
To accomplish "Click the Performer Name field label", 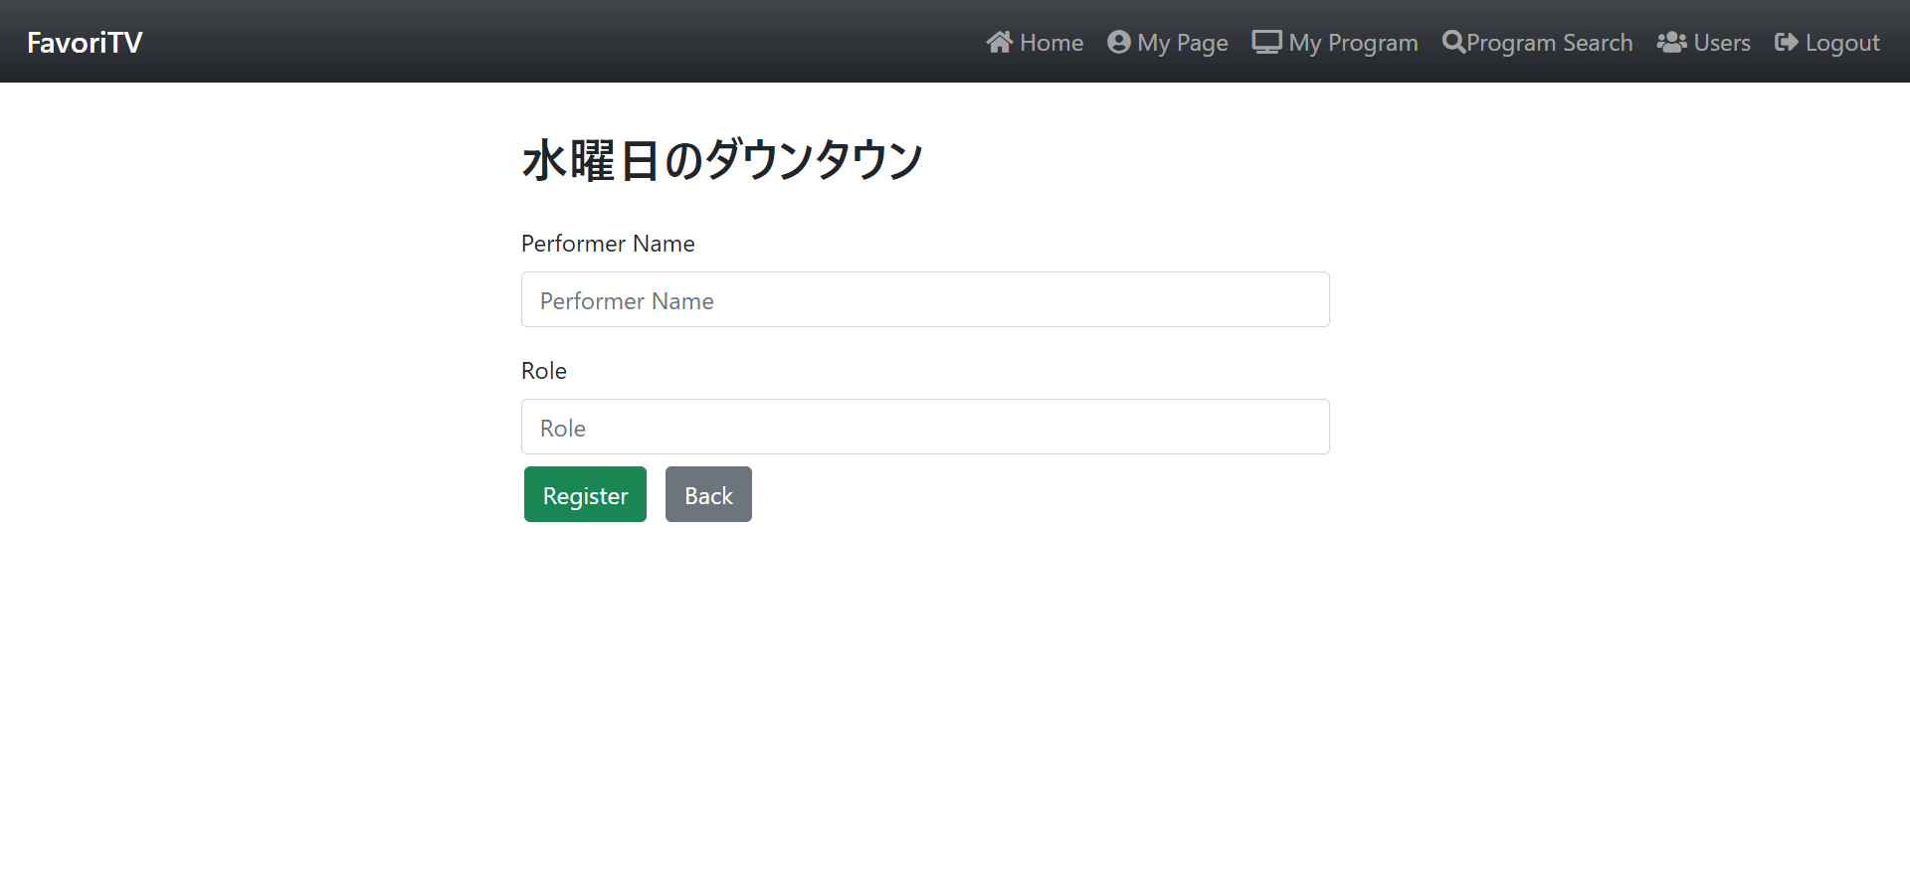I will point(608,244).
